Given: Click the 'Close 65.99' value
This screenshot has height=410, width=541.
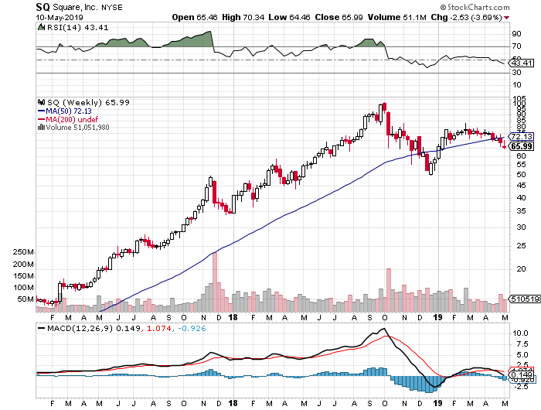Looking at the screenshot, I should tap(339, 17).
